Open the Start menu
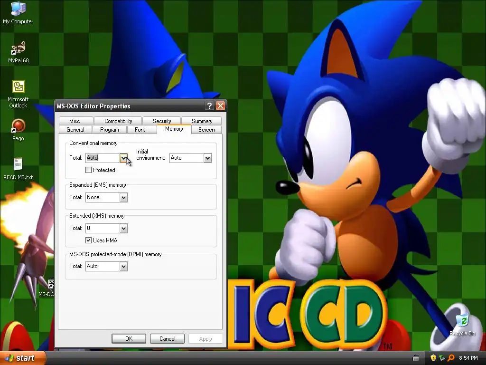The height and width of the screenshot is (365, 486). click(23, 358)
